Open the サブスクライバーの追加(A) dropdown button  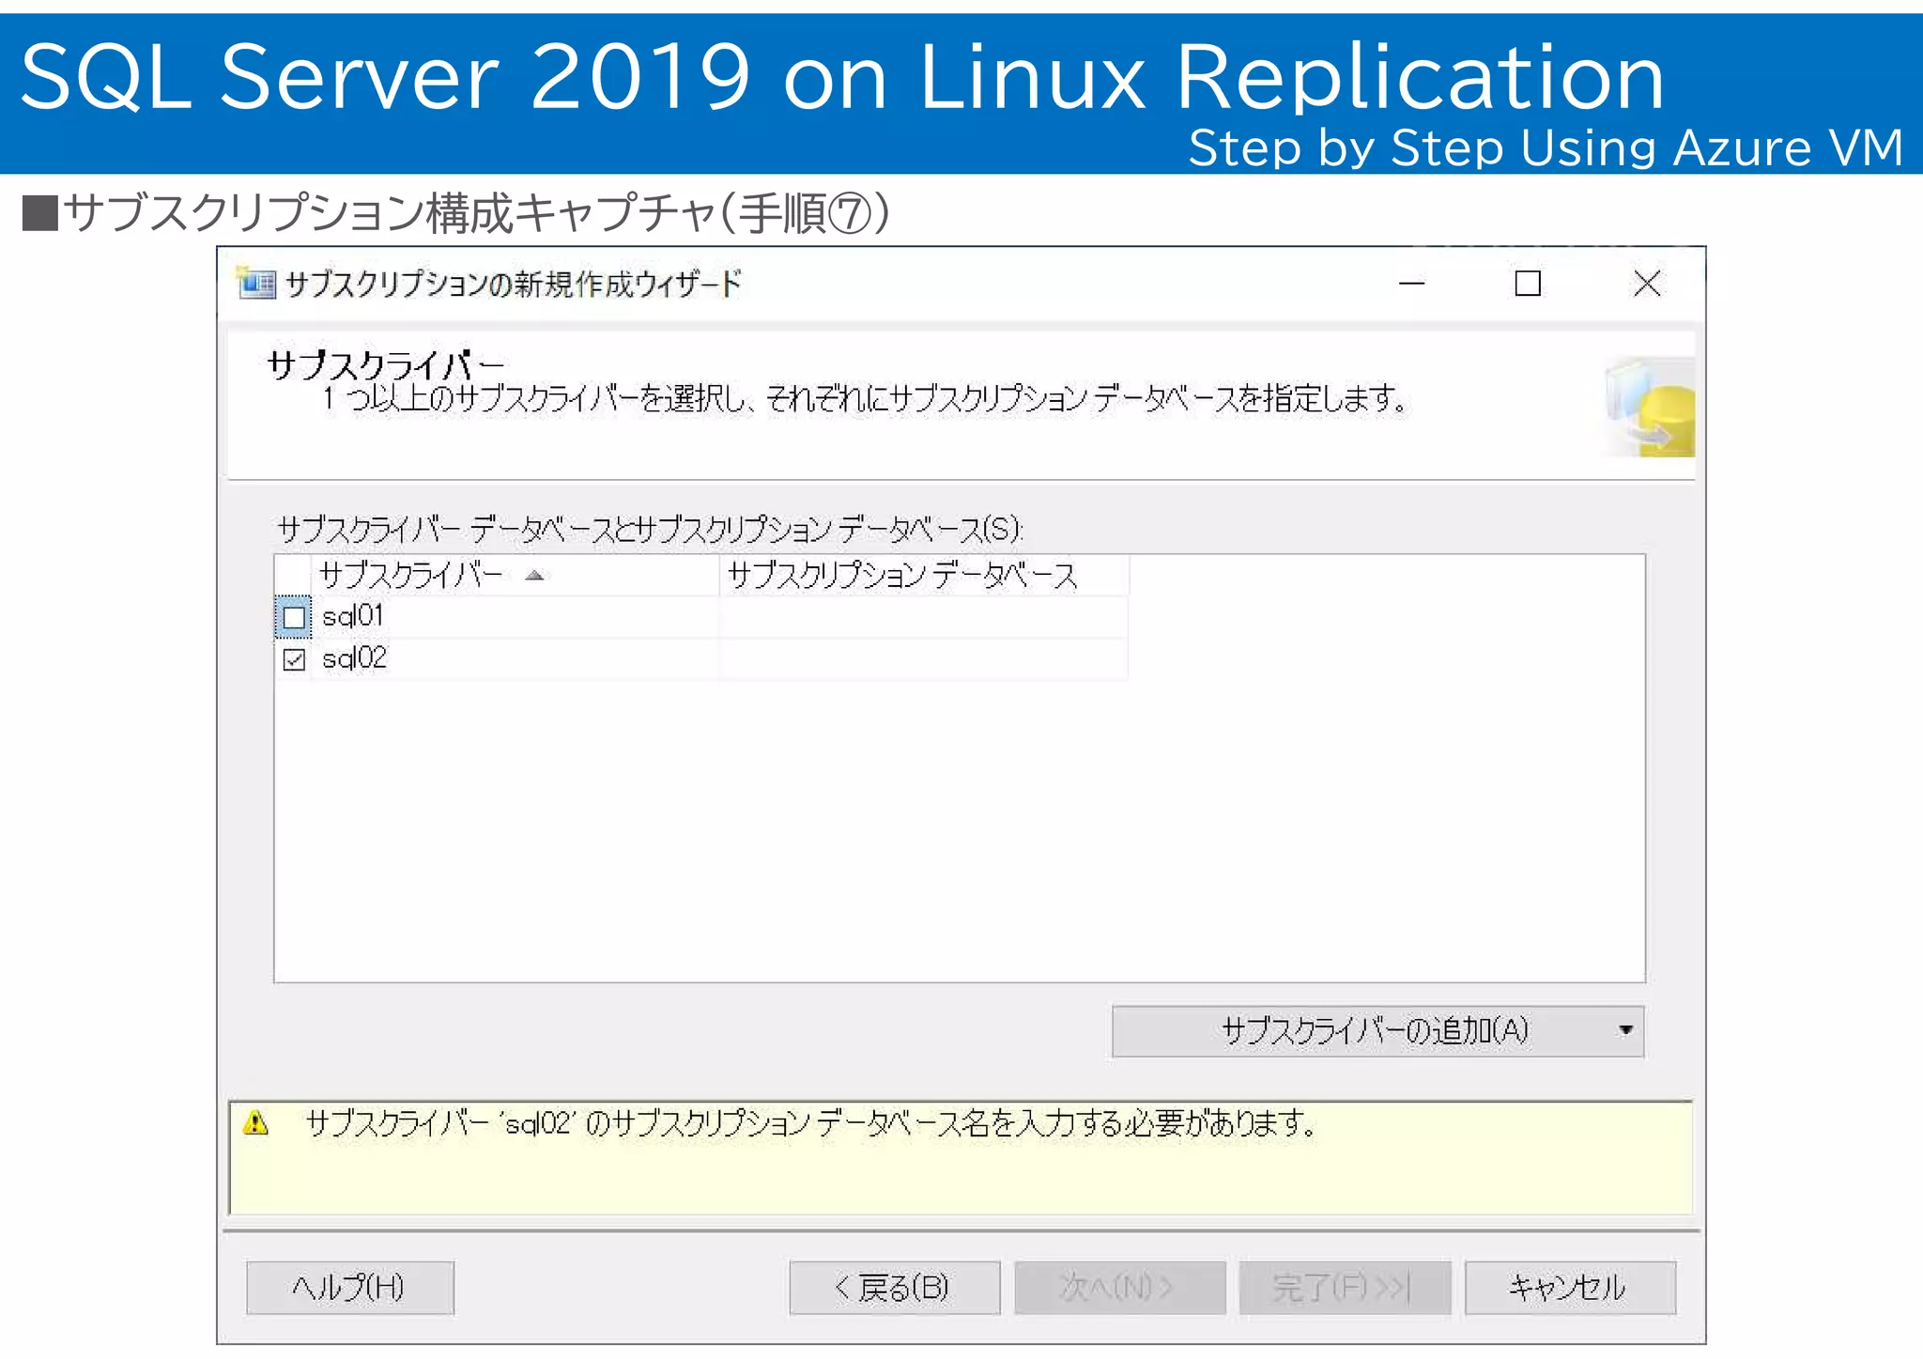click(x=1377, y=1030)
